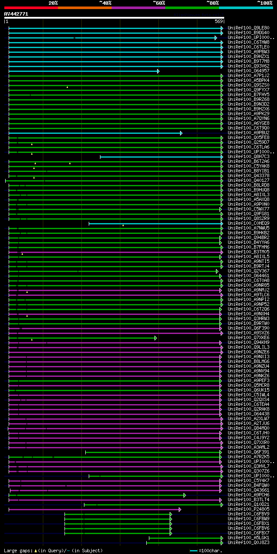This screenshot has height=554, width=277.
Task: Click the label UniRef100_Q84MQ0
Action: 248,428
